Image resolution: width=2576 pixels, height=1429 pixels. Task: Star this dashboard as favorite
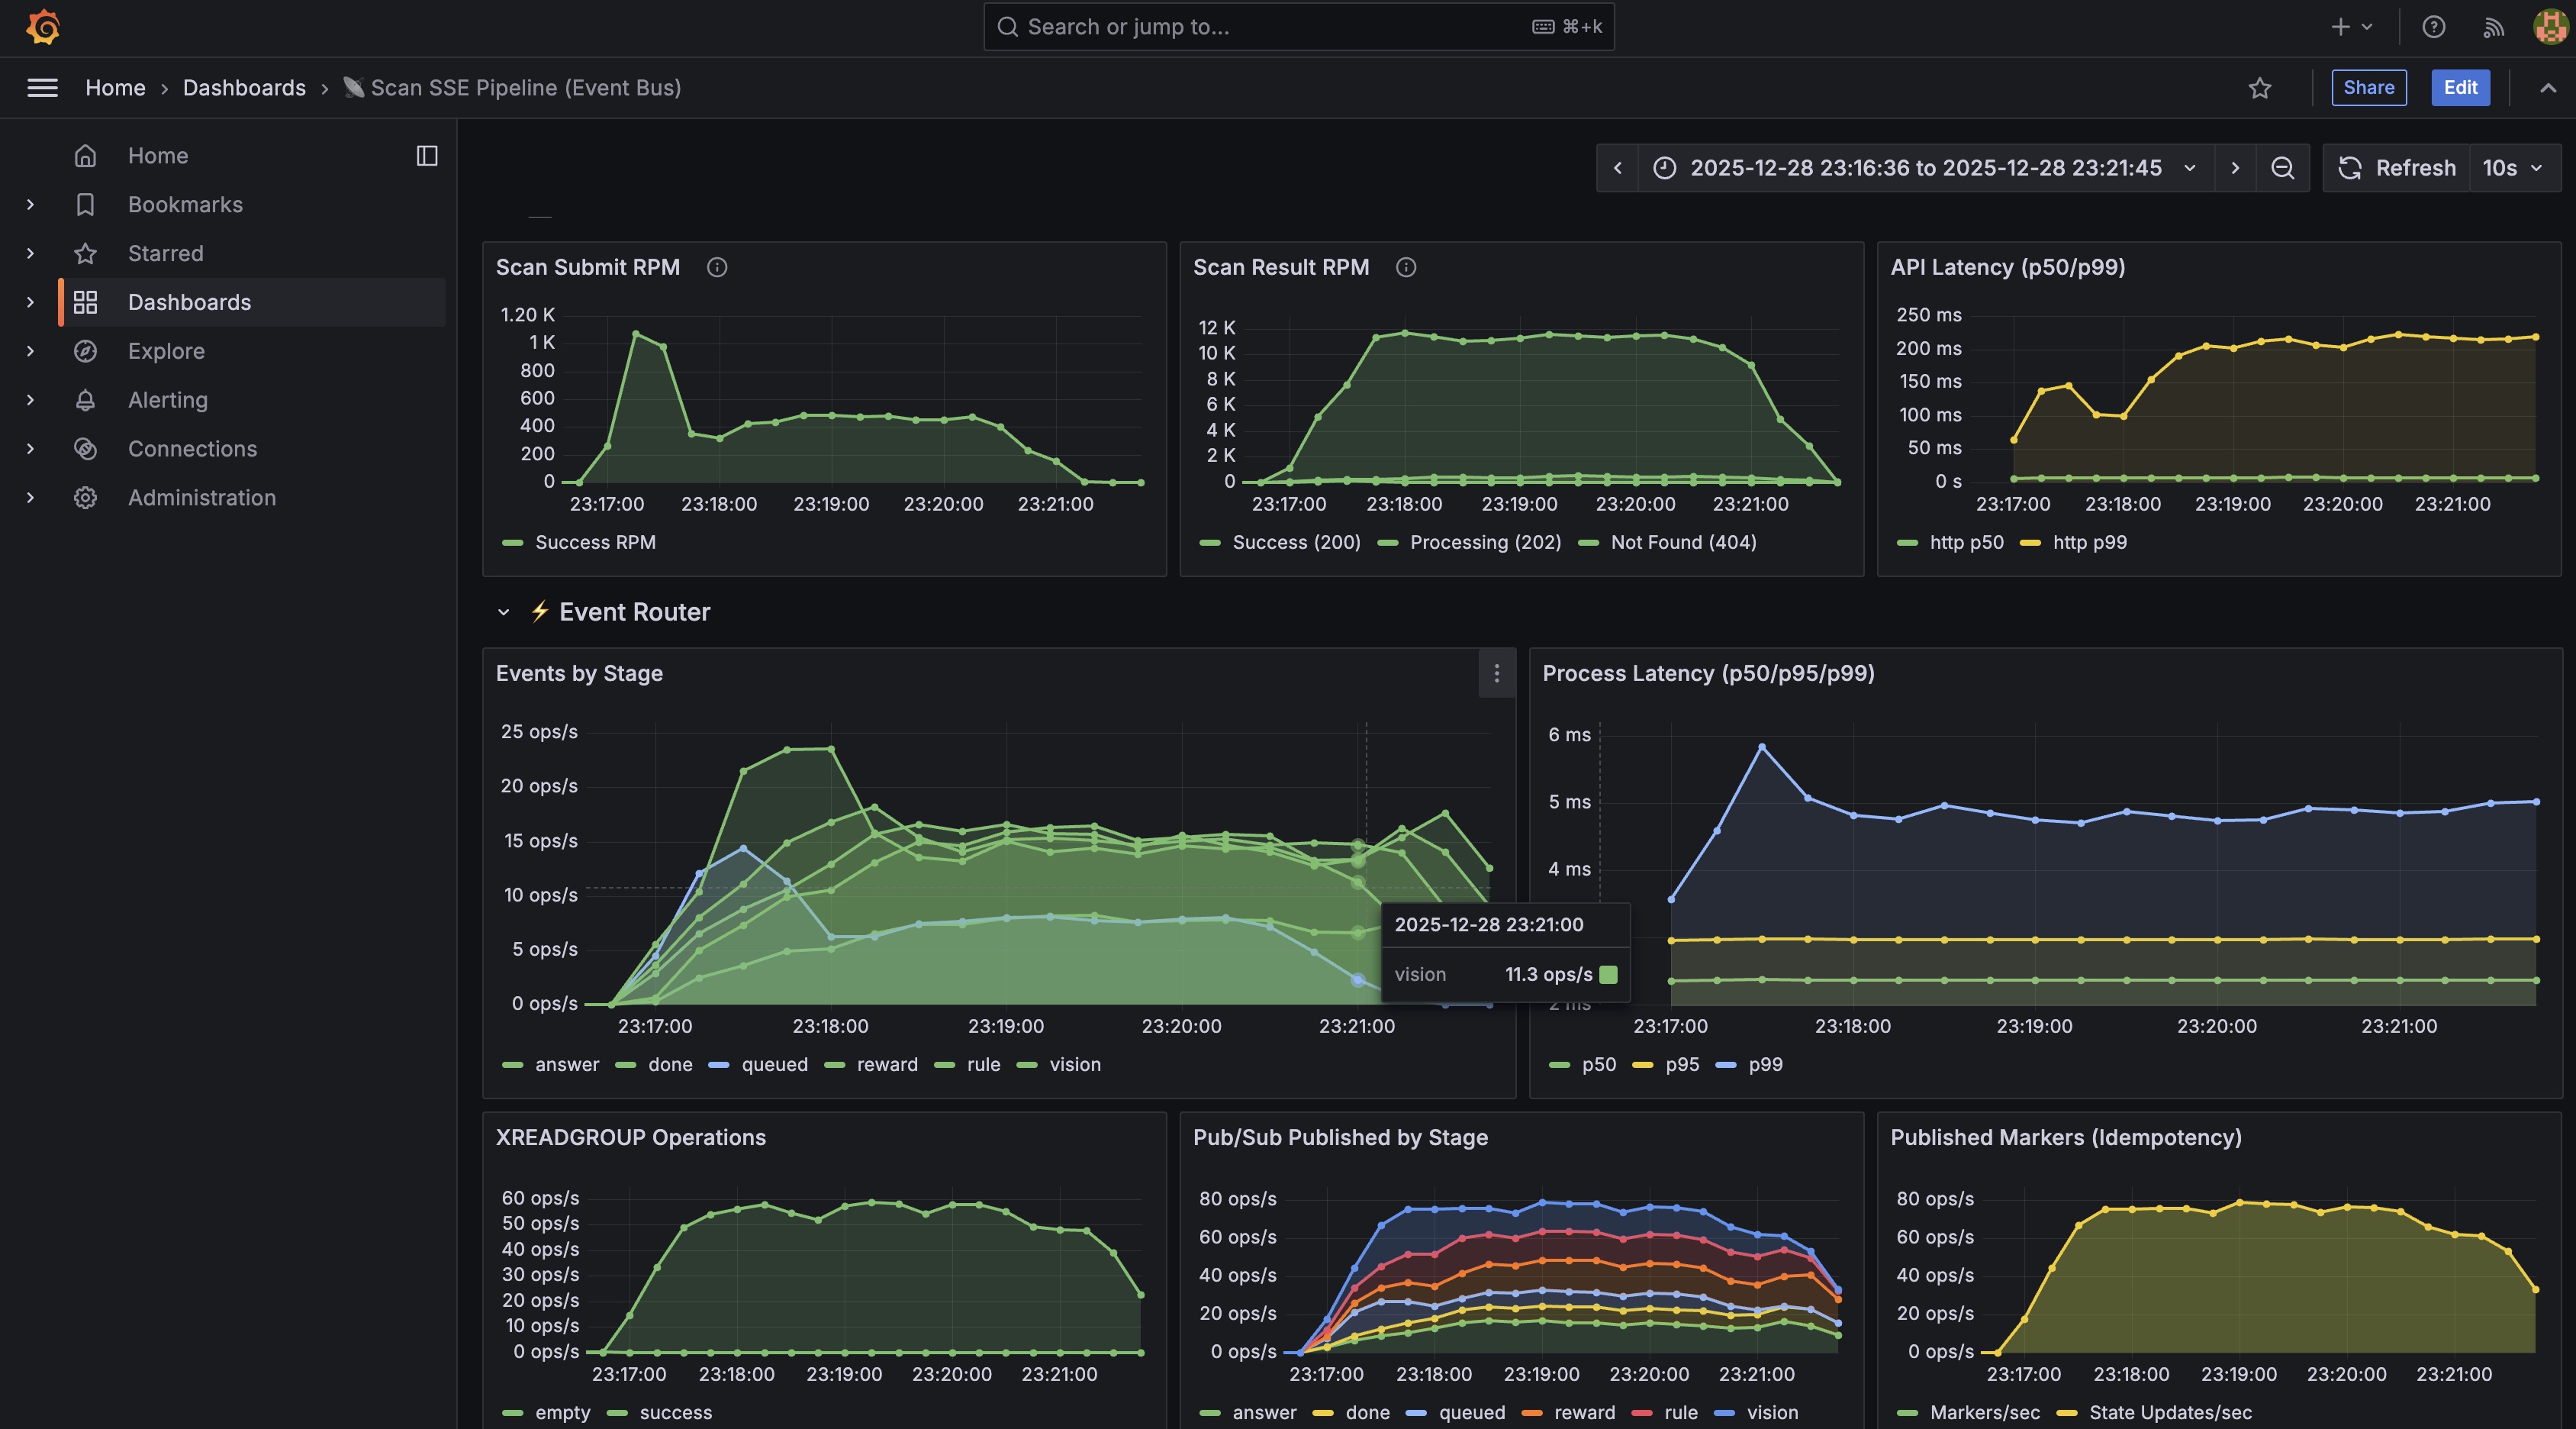2259,88
